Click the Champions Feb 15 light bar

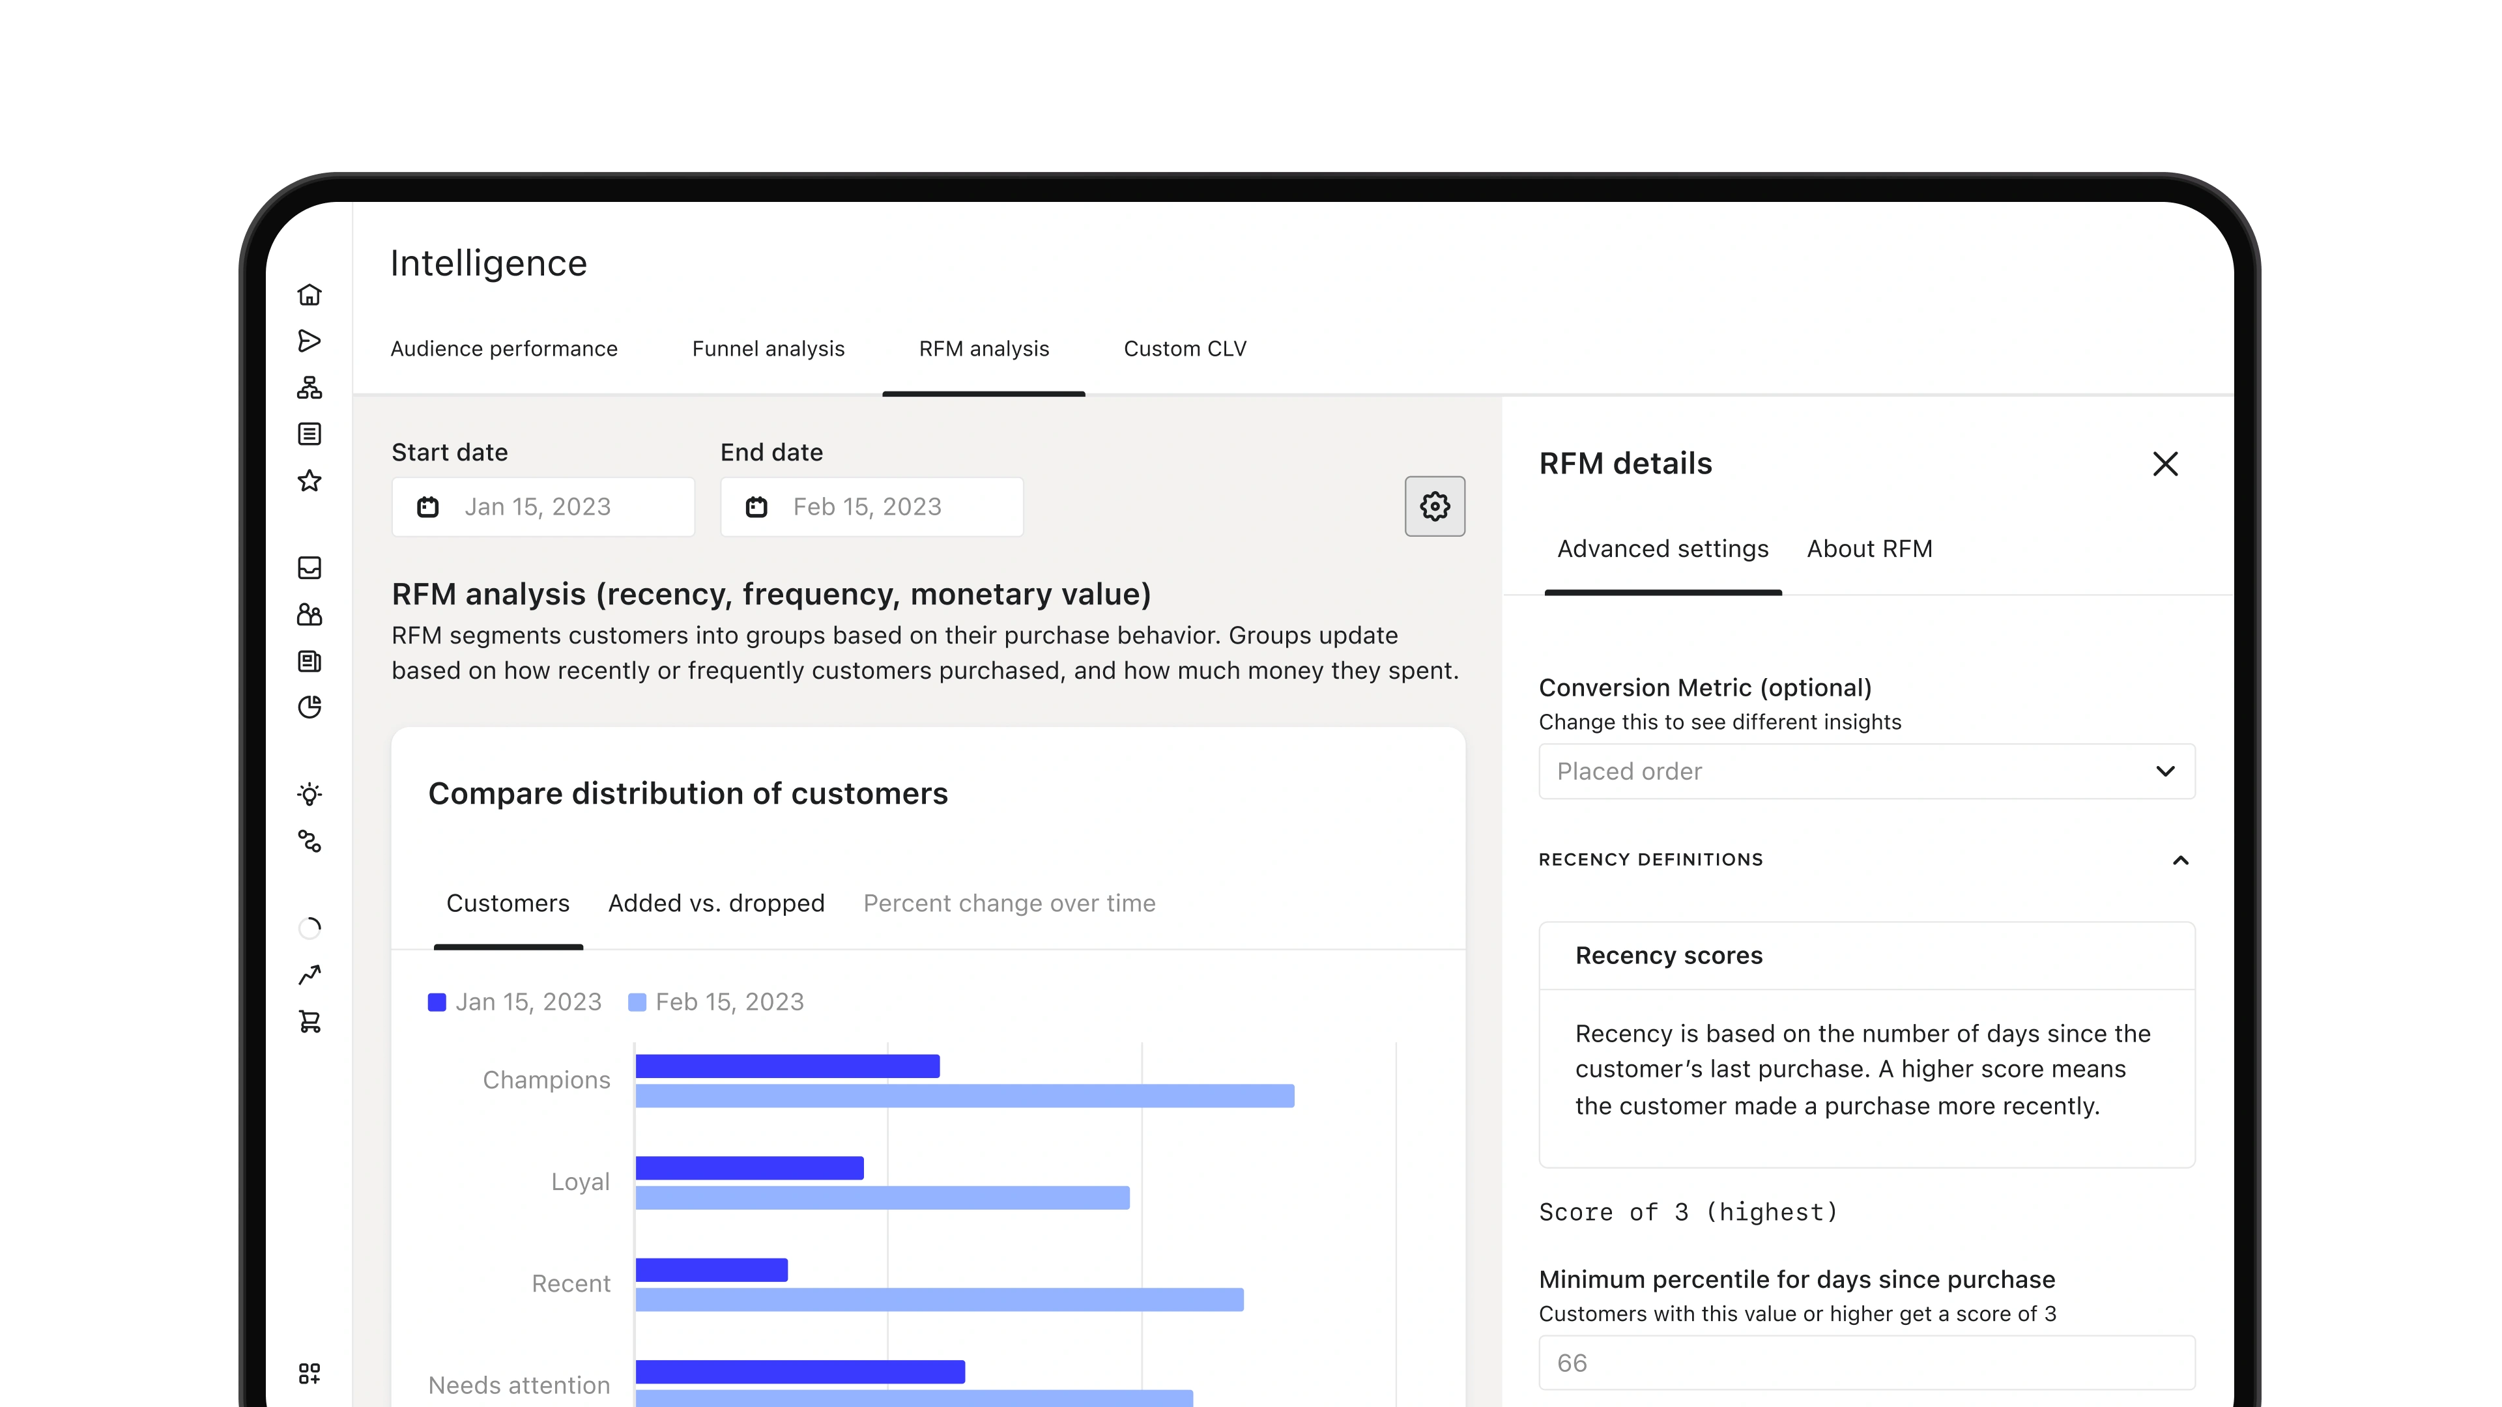[x=966, y=1096]
